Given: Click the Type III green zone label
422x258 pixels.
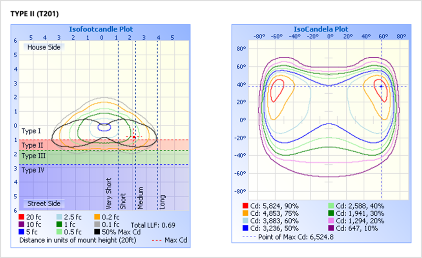Looking at the screenshot, I should point(33,156).
